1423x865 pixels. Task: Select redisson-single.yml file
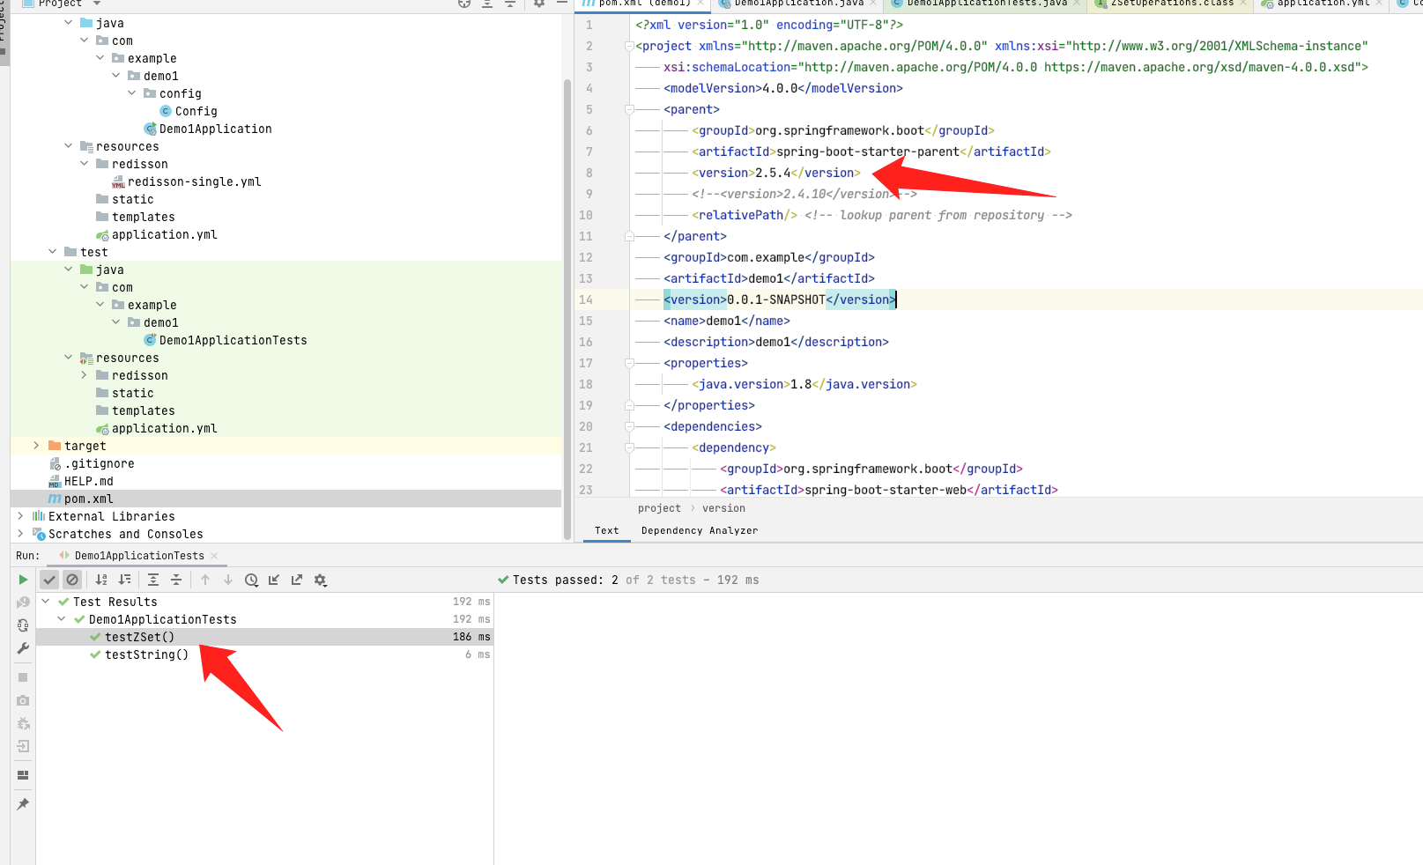(187, 181)
